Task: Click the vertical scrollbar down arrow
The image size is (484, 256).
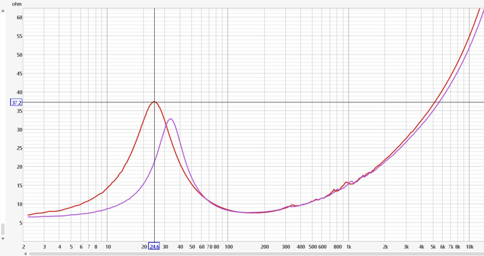Action: [3, 238]
